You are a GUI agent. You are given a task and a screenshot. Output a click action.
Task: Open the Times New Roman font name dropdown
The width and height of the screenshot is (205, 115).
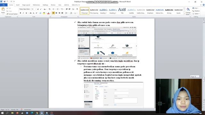coord(30,9)
